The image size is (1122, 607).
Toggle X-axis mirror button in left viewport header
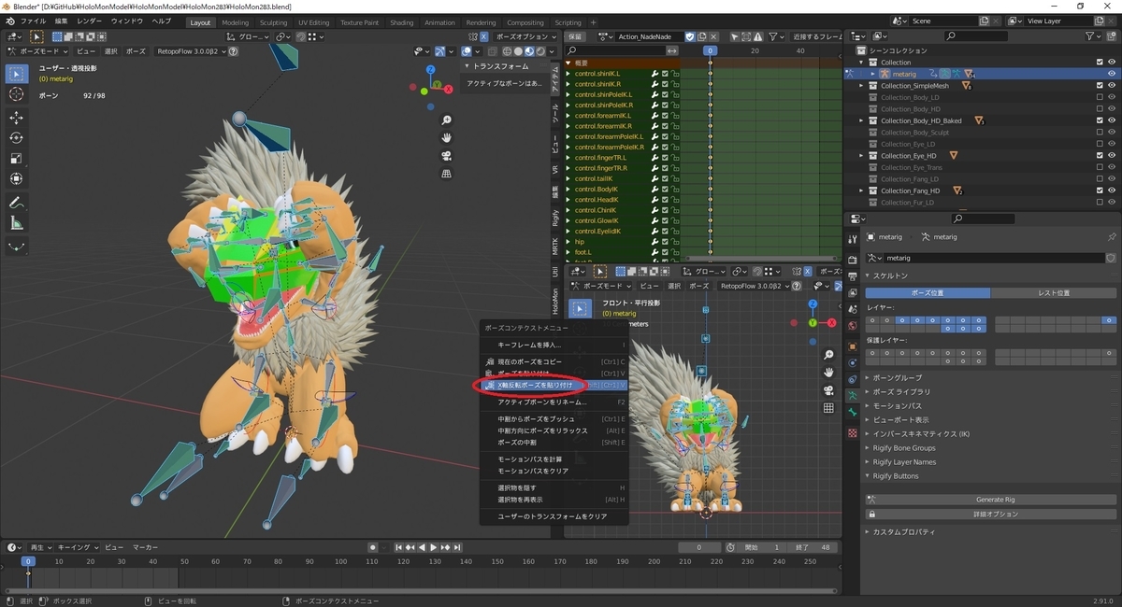pos(483,36)
